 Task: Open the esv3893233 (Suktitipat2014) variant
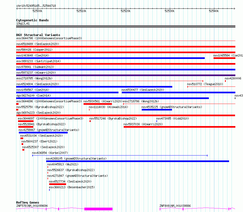(38, 61)
